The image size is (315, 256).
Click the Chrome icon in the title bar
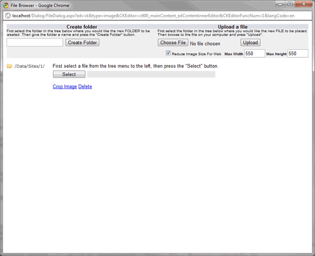tap(6, 5)
